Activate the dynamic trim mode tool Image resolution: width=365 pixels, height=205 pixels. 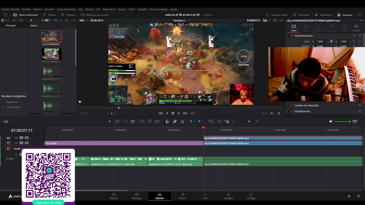125,121
